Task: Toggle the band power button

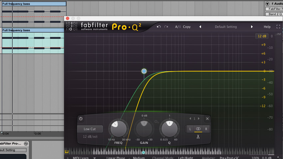Action: pyautogui.click(x=81, y=119)
